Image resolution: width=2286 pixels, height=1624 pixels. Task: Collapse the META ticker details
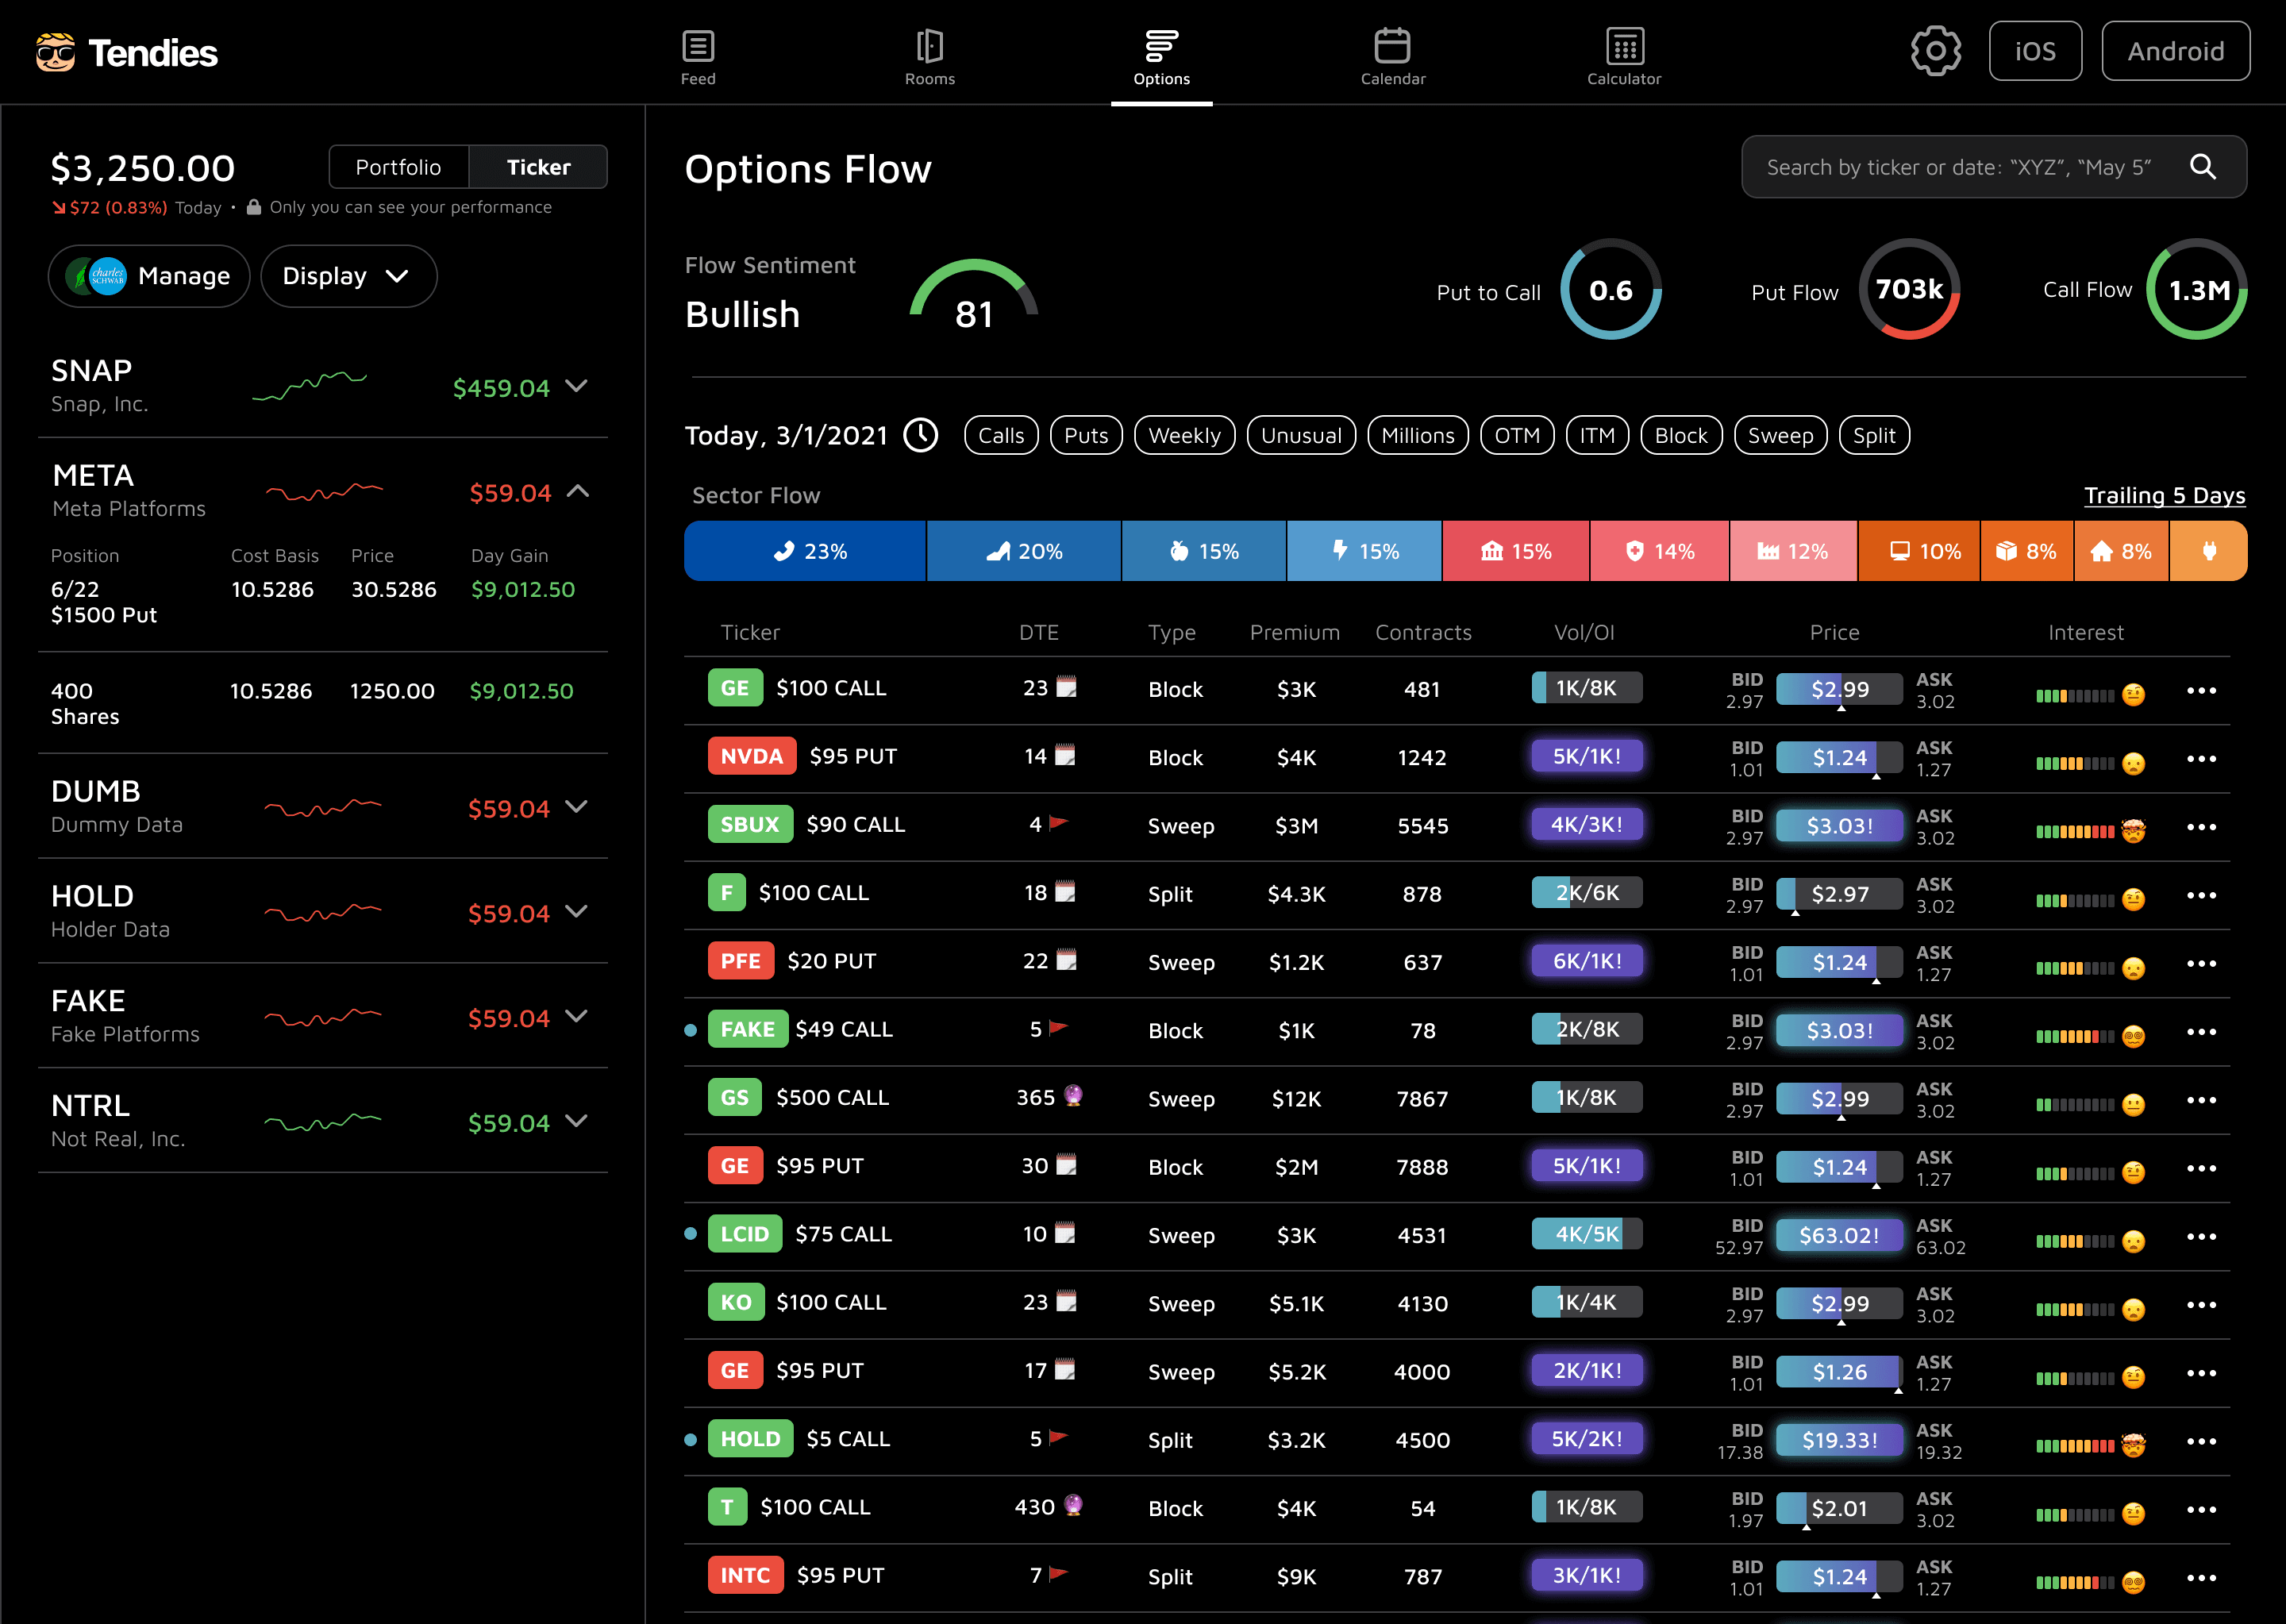(578, 491)
